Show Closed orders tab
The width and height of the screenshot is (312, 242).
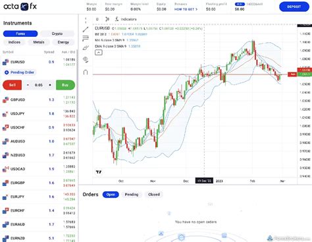(154, 195)
